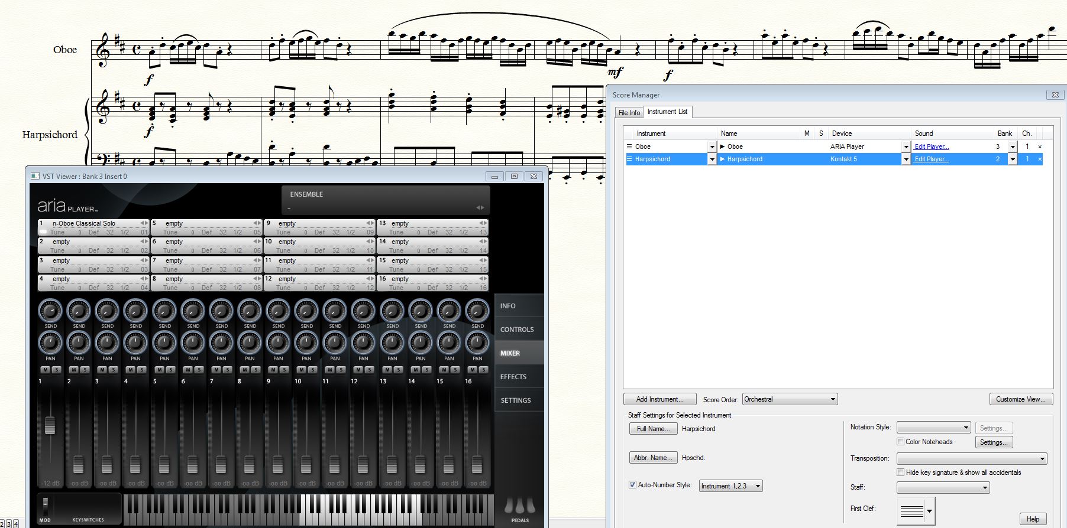Open the Harpsichord Edit Player link
Screen dimensions: 1067x528
931,159
